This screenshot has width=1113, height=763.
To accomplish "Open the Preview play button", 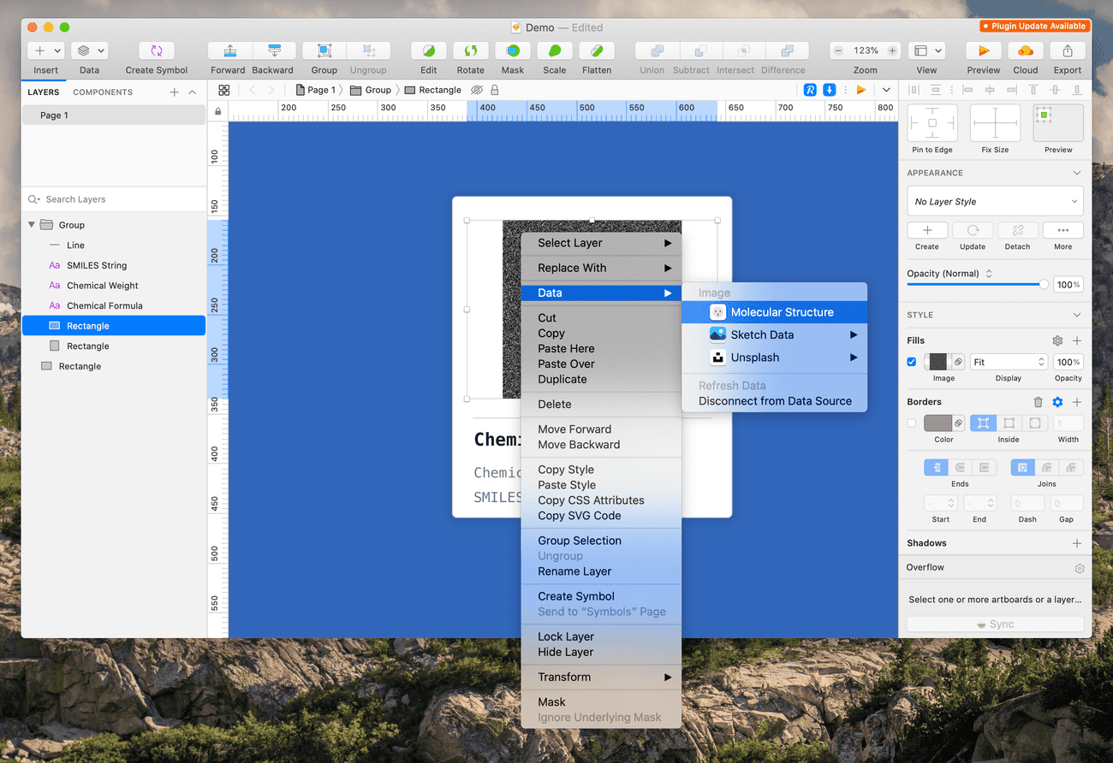I will pyautogui.click(x=983, y=51).
